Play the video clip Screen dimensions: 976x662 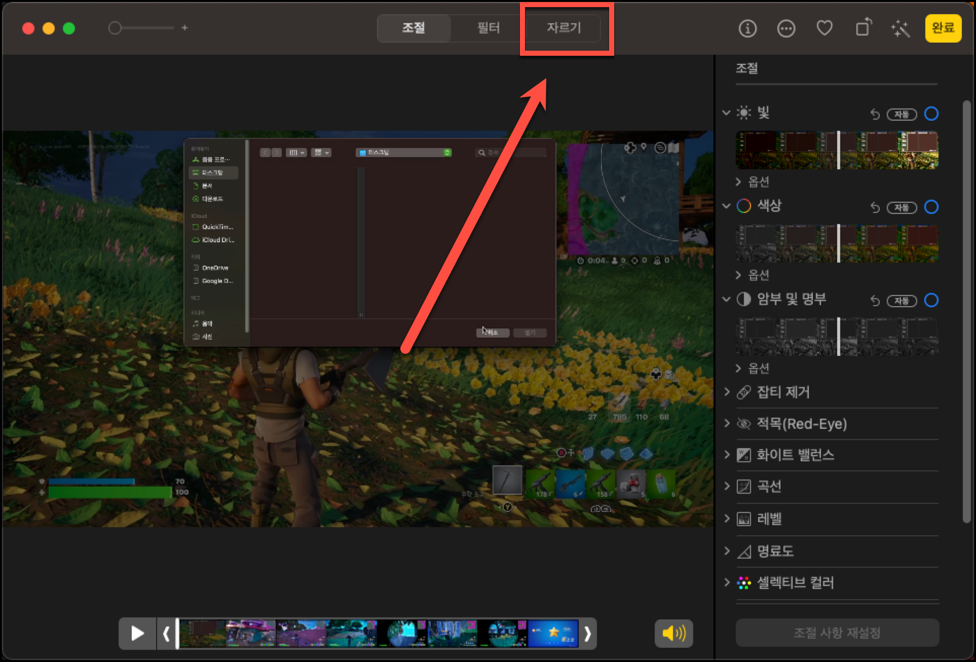137,633
